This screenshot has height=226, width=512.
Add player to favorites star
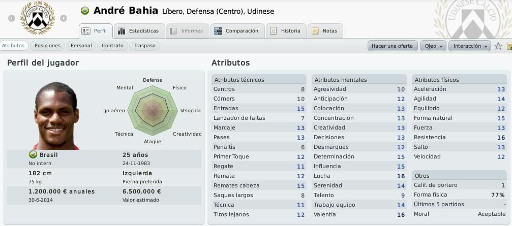click(x=498, y=46)
